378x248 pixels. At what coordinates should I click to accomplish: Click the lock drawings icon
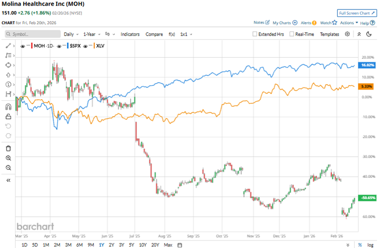click(8, 116)
